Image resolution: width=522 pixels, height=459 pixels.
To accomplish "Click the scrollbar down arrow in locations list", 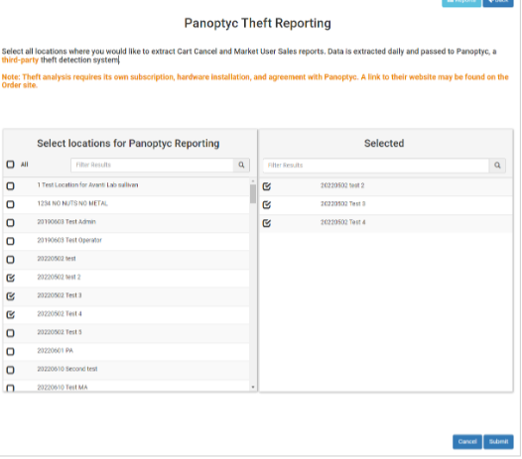I will tap(253, 387).
